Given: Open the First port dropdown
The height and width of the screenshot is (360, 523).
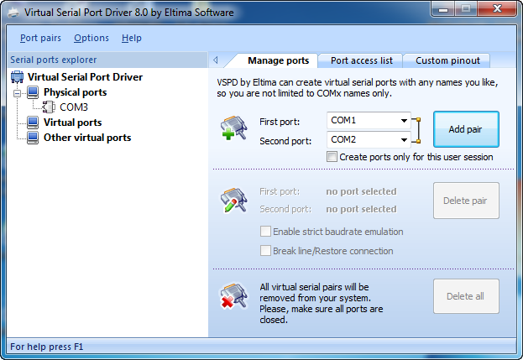Looking at the screenshot, I should pos(404,120).
